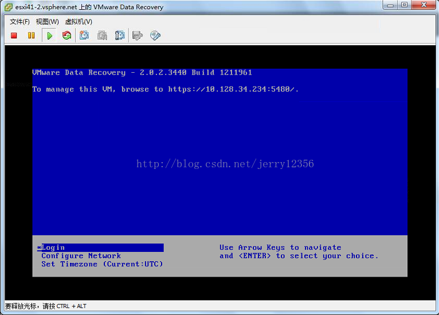Viewport: 439px width, 315px height.
Task: Click the 'Use Arrow Keys to navigate' hint
Action: [x=280, y=247]
